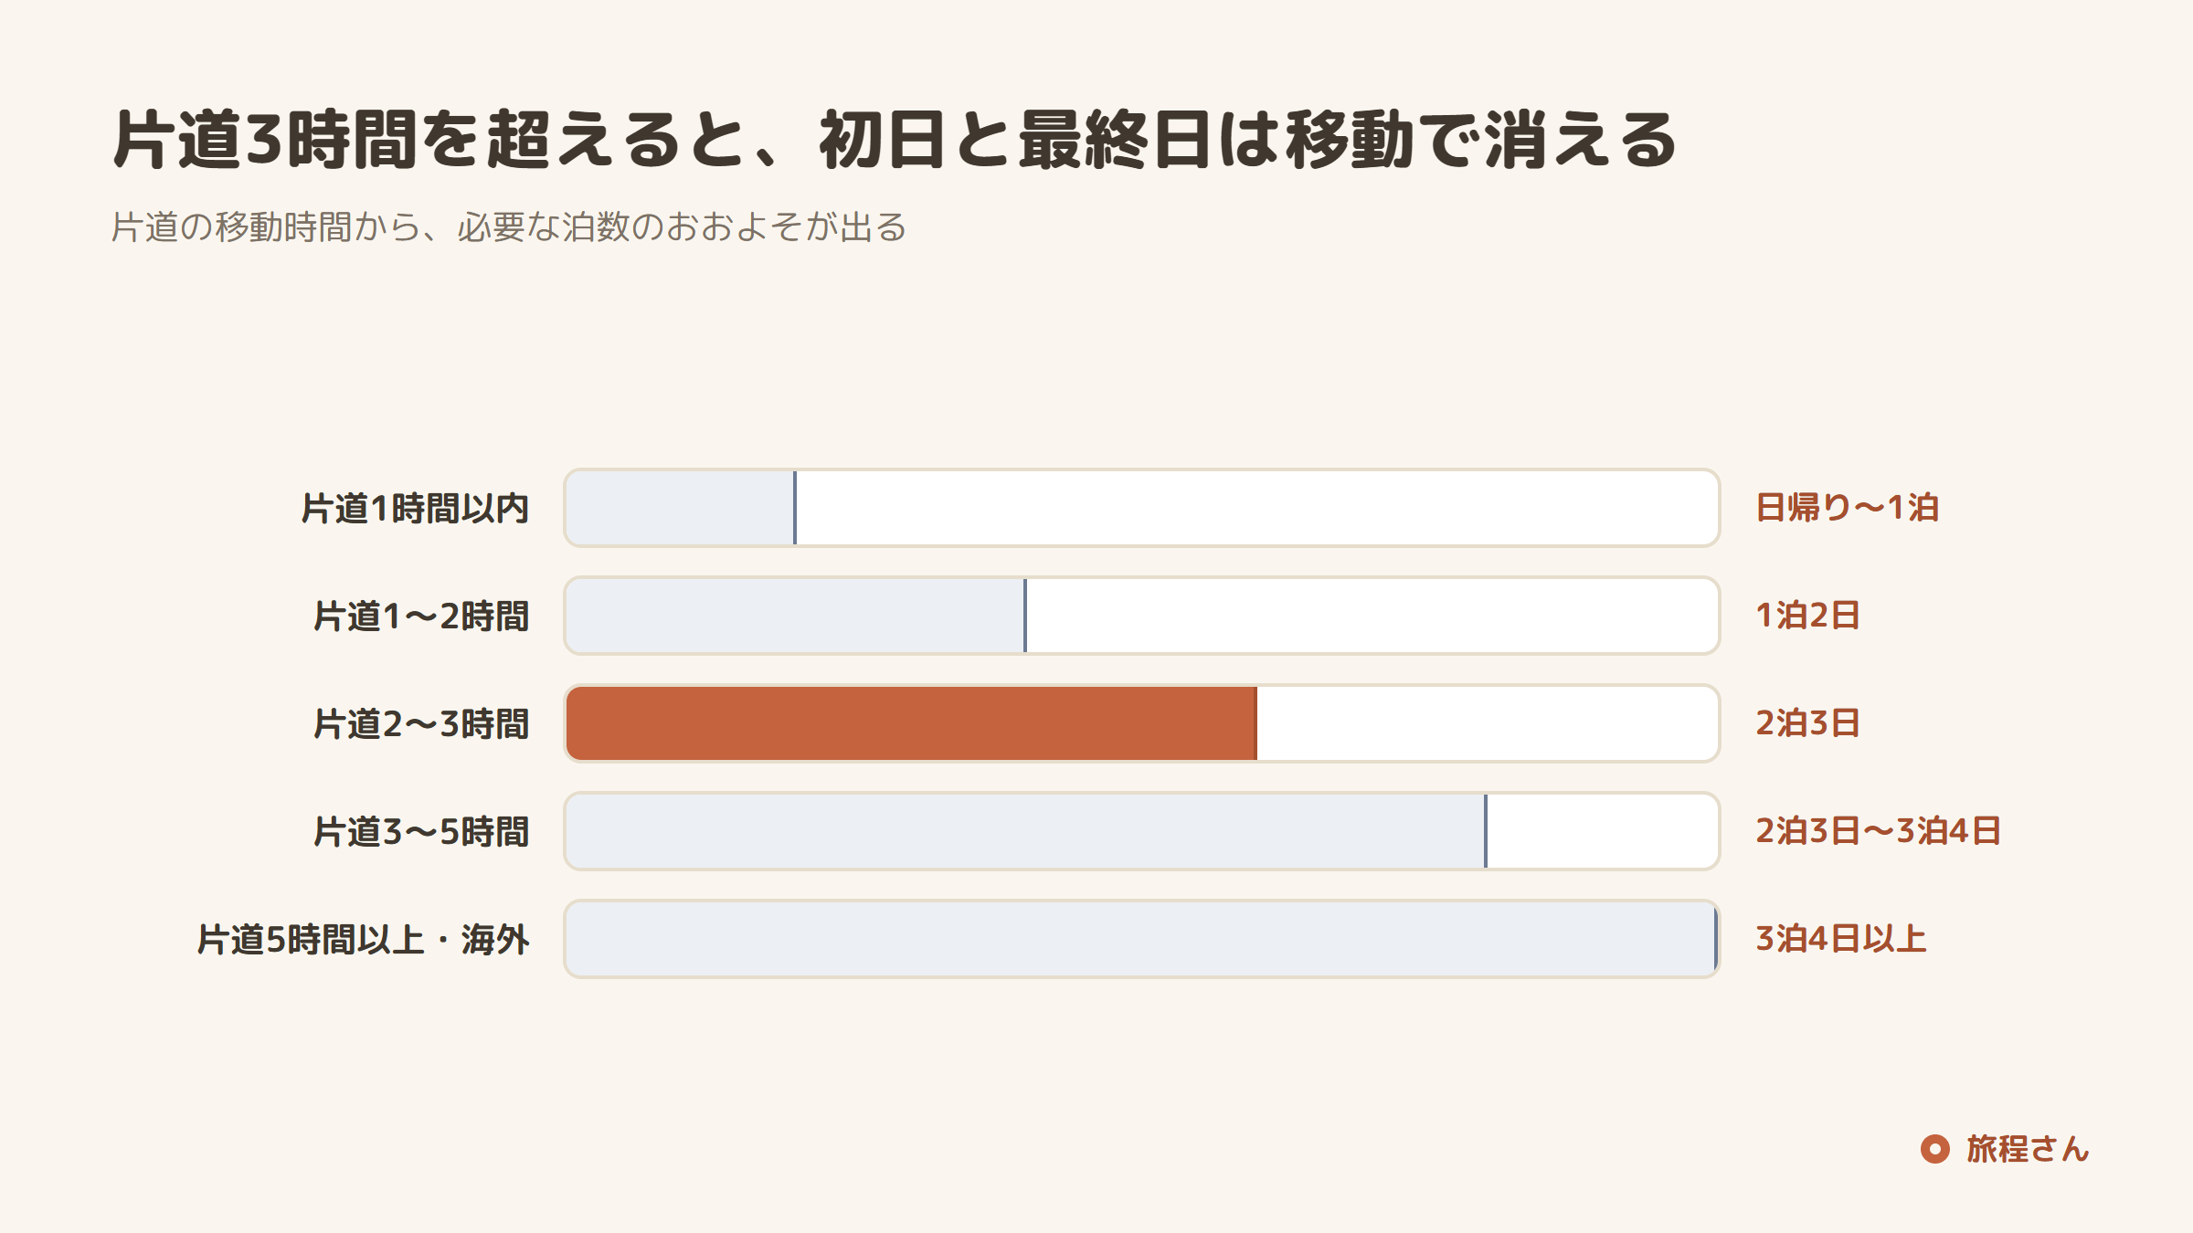Click the 片道1〜2時間 bar marker line
Screen dimensions: 2193x1233
coord(1025,616)
